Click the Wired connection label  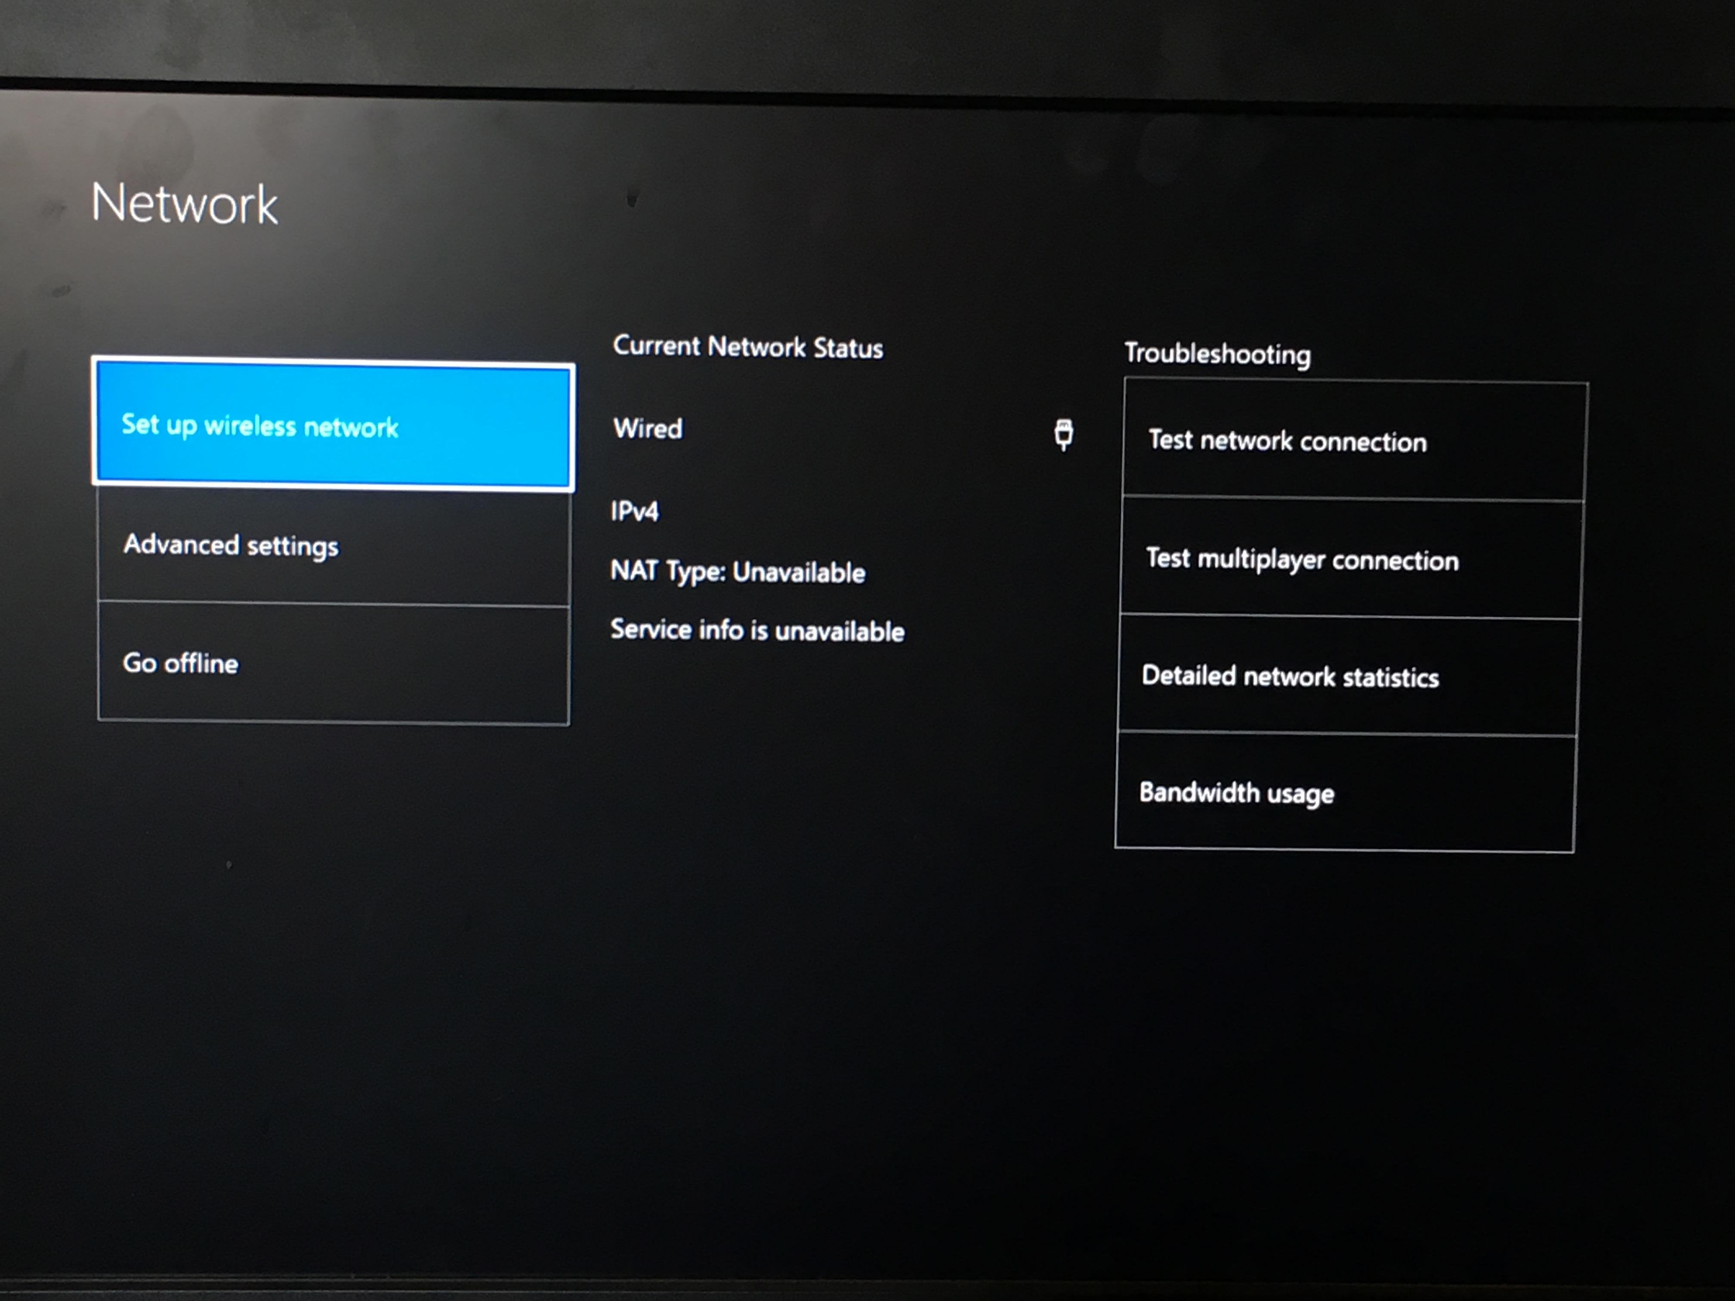(648, 428)
